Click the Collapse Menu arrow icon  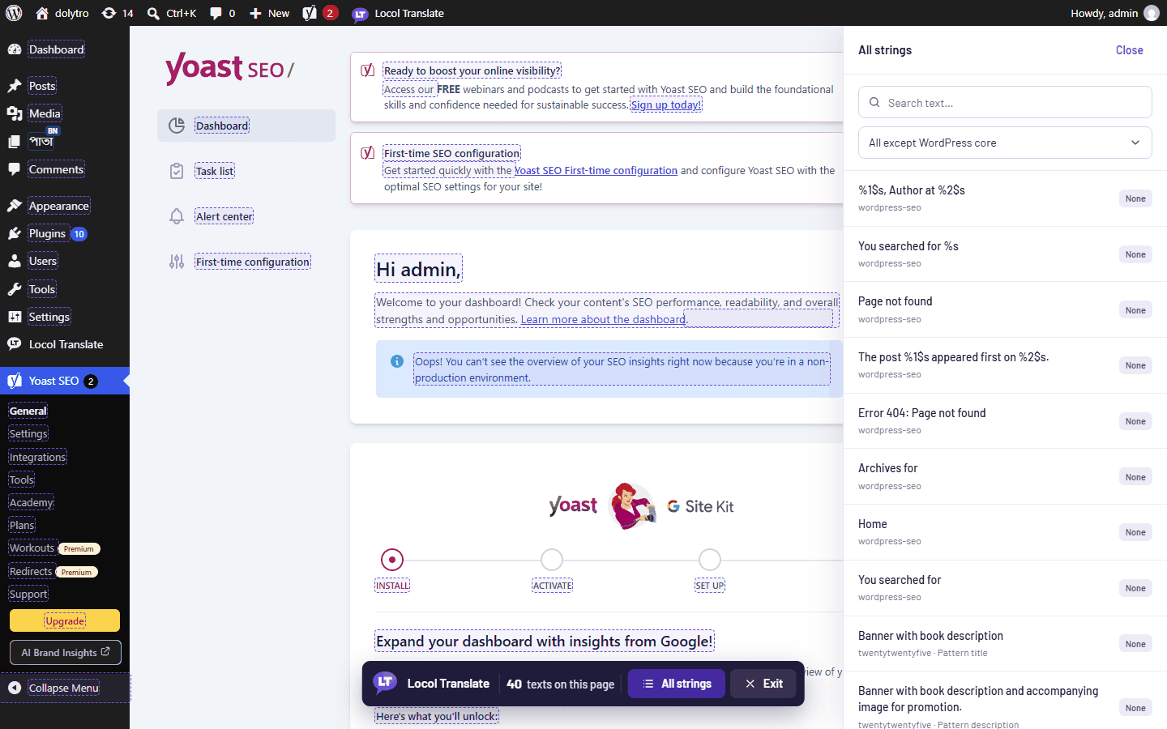(15, 688)
